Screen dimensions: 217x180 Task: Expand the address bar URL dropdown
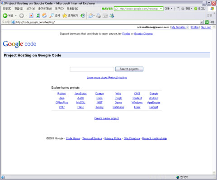coord(202,22)
